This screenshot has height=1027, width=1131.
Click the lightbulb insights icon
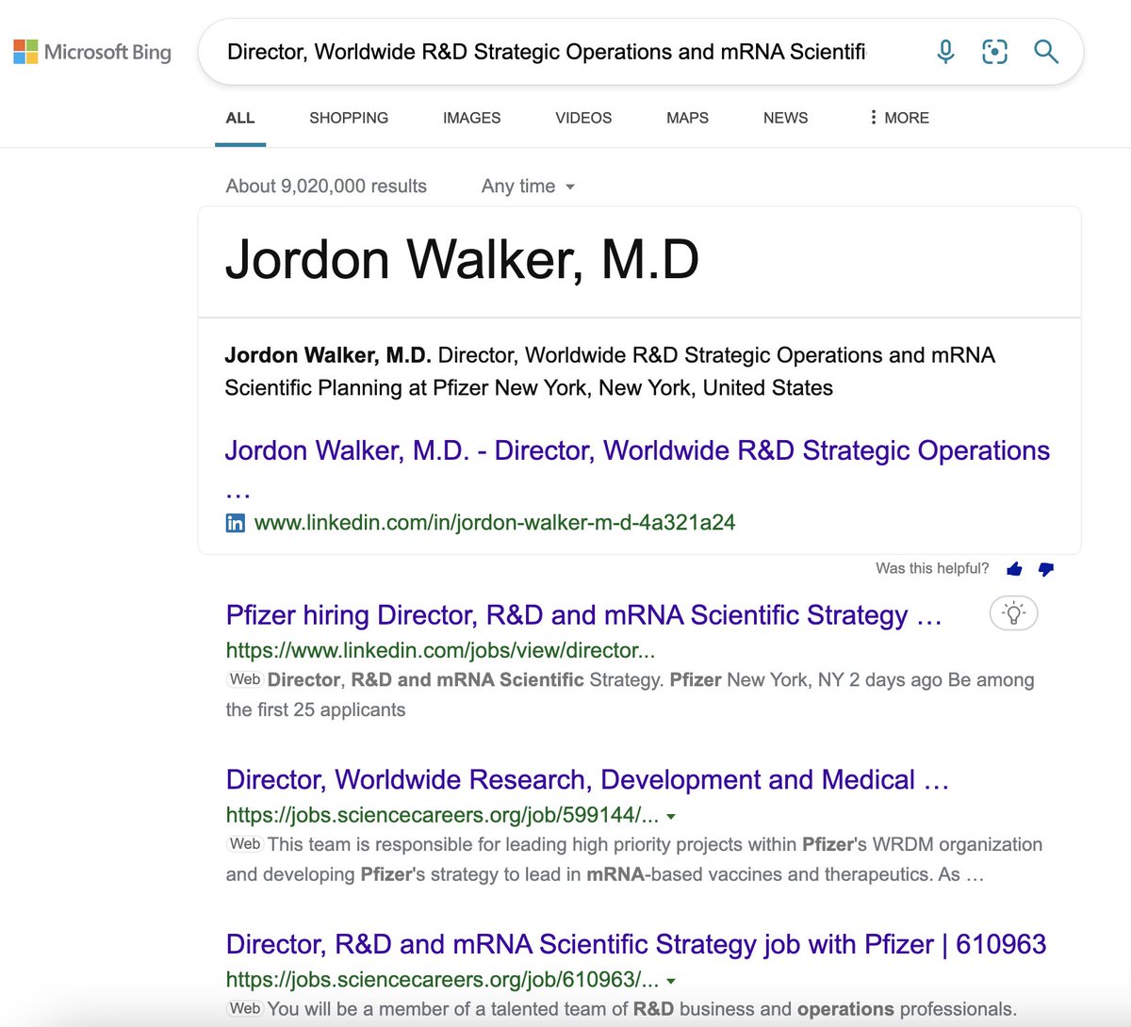(x=1013, y=613)
